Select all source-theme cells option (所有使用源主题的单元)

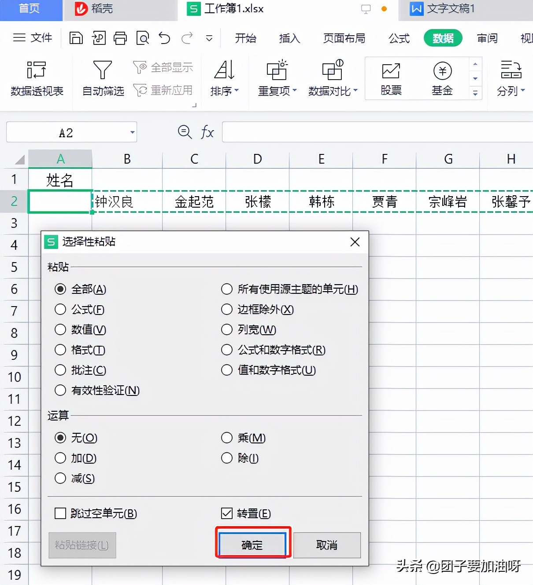tap(227, 289)
